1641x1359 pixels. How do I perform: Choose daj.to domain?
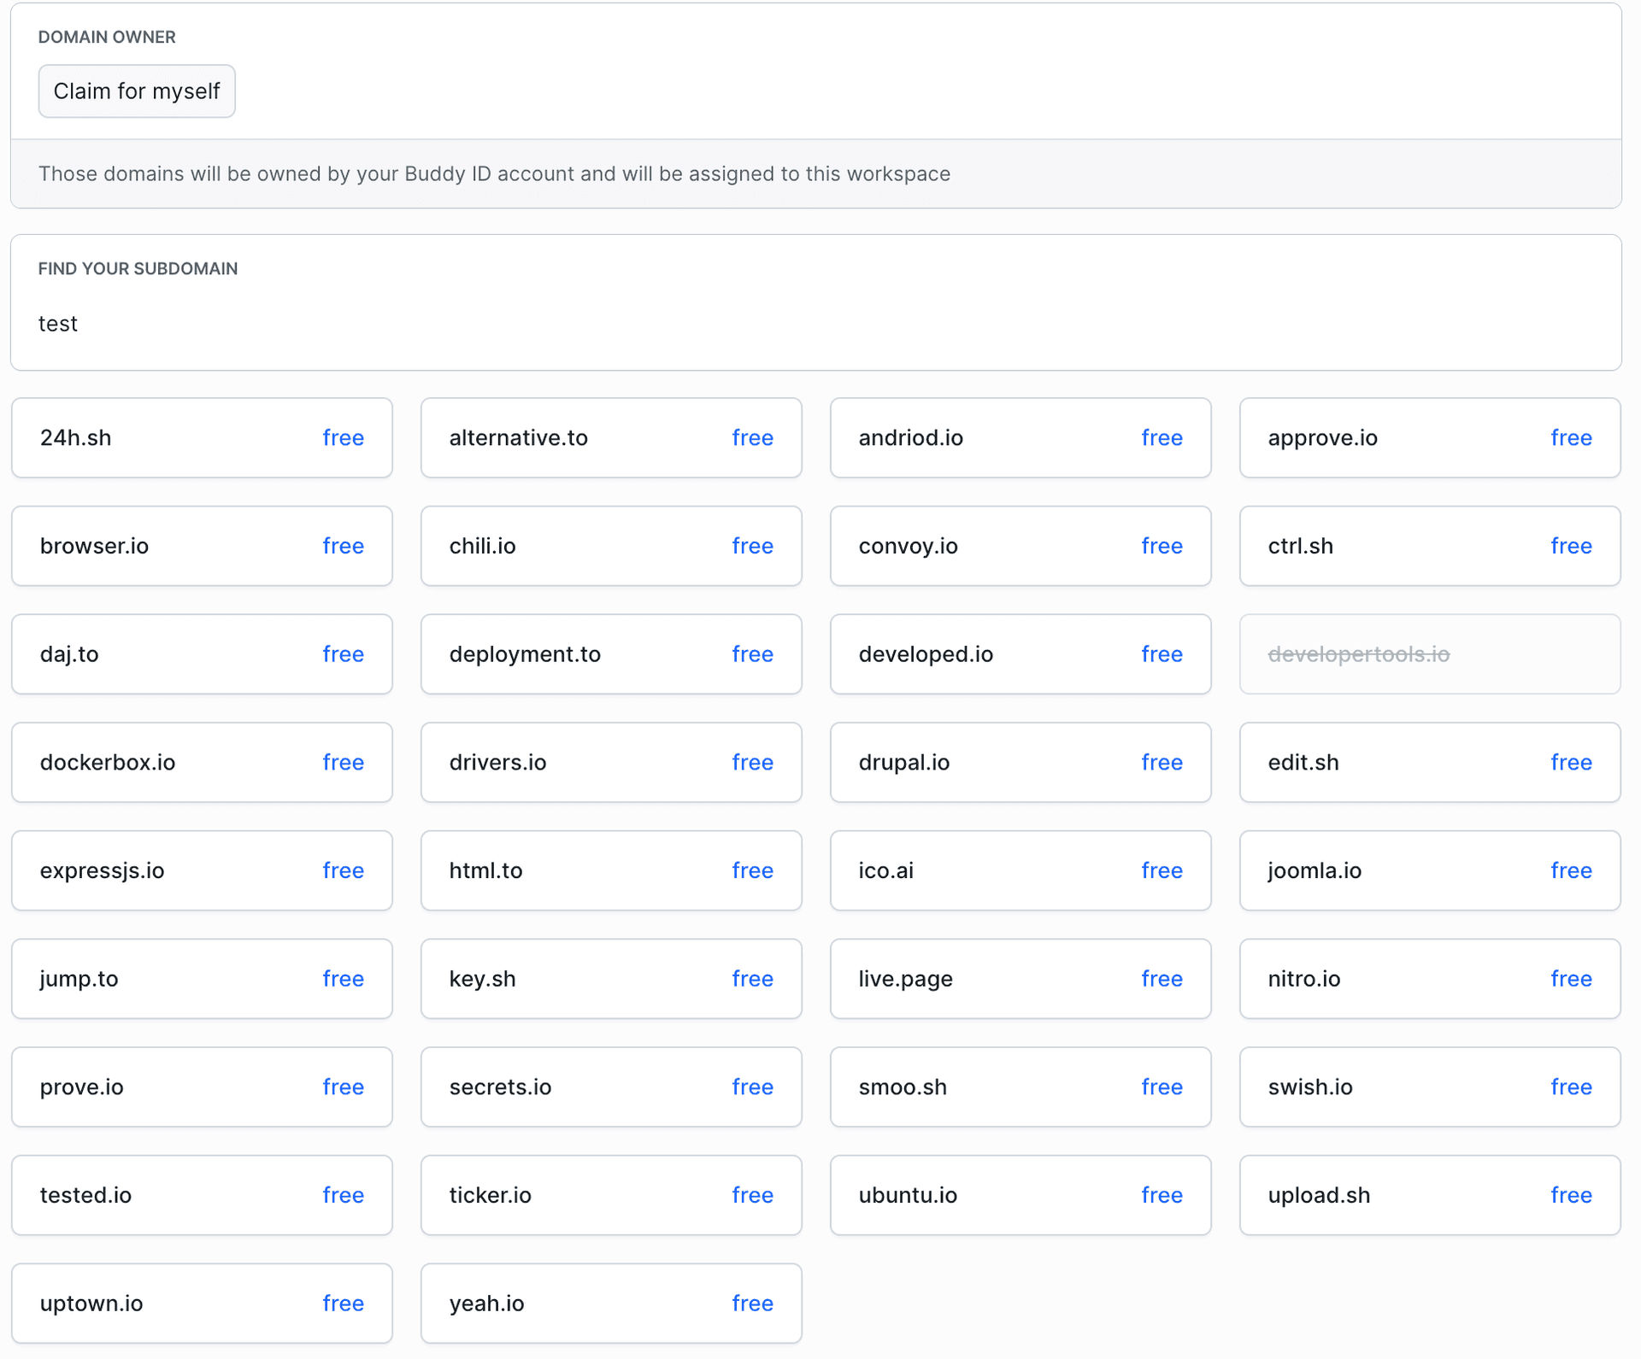[202, 654]
